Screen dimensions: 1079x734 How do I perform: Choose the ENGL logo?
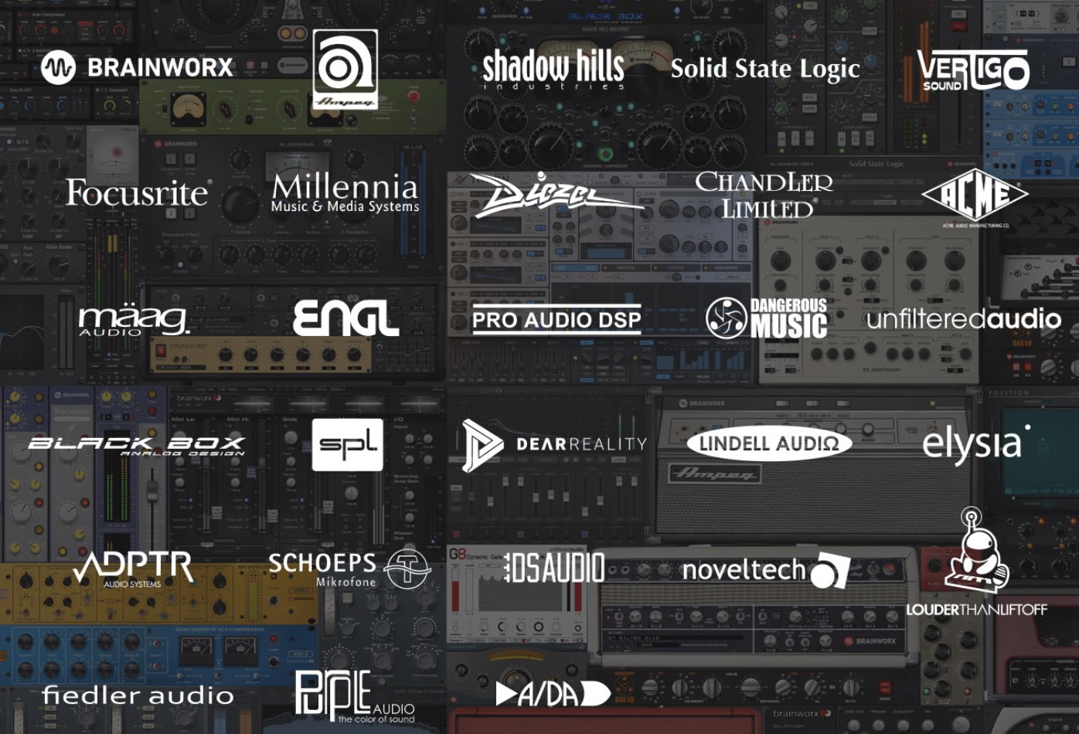tap(346, 318)
